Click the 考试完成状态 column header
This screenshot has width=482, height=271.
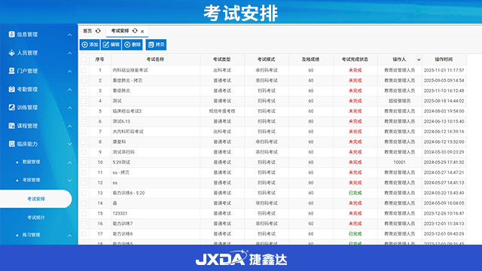(x=355, y=59)
